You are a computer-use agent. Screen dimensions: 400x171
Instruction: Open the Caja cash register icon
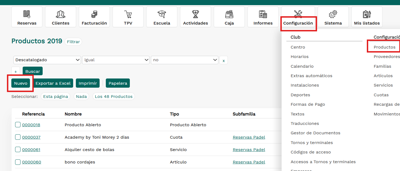[229, 14]
